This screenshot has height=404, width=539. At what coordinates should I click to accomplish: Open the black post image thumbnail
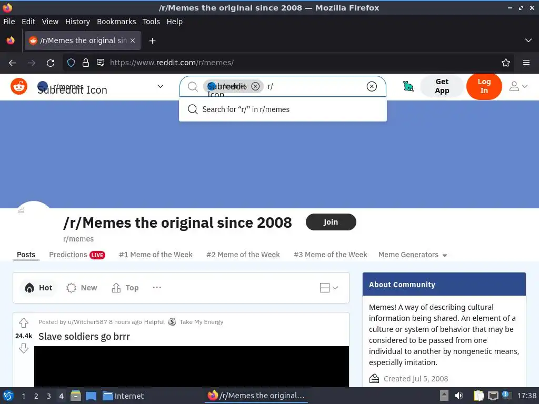coord(192,366)
